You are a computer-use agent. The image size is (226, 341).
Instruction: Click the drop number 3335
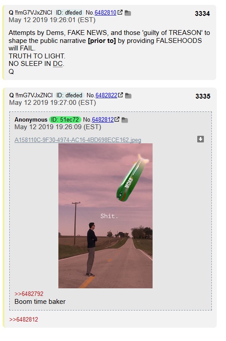click(203, 96)
